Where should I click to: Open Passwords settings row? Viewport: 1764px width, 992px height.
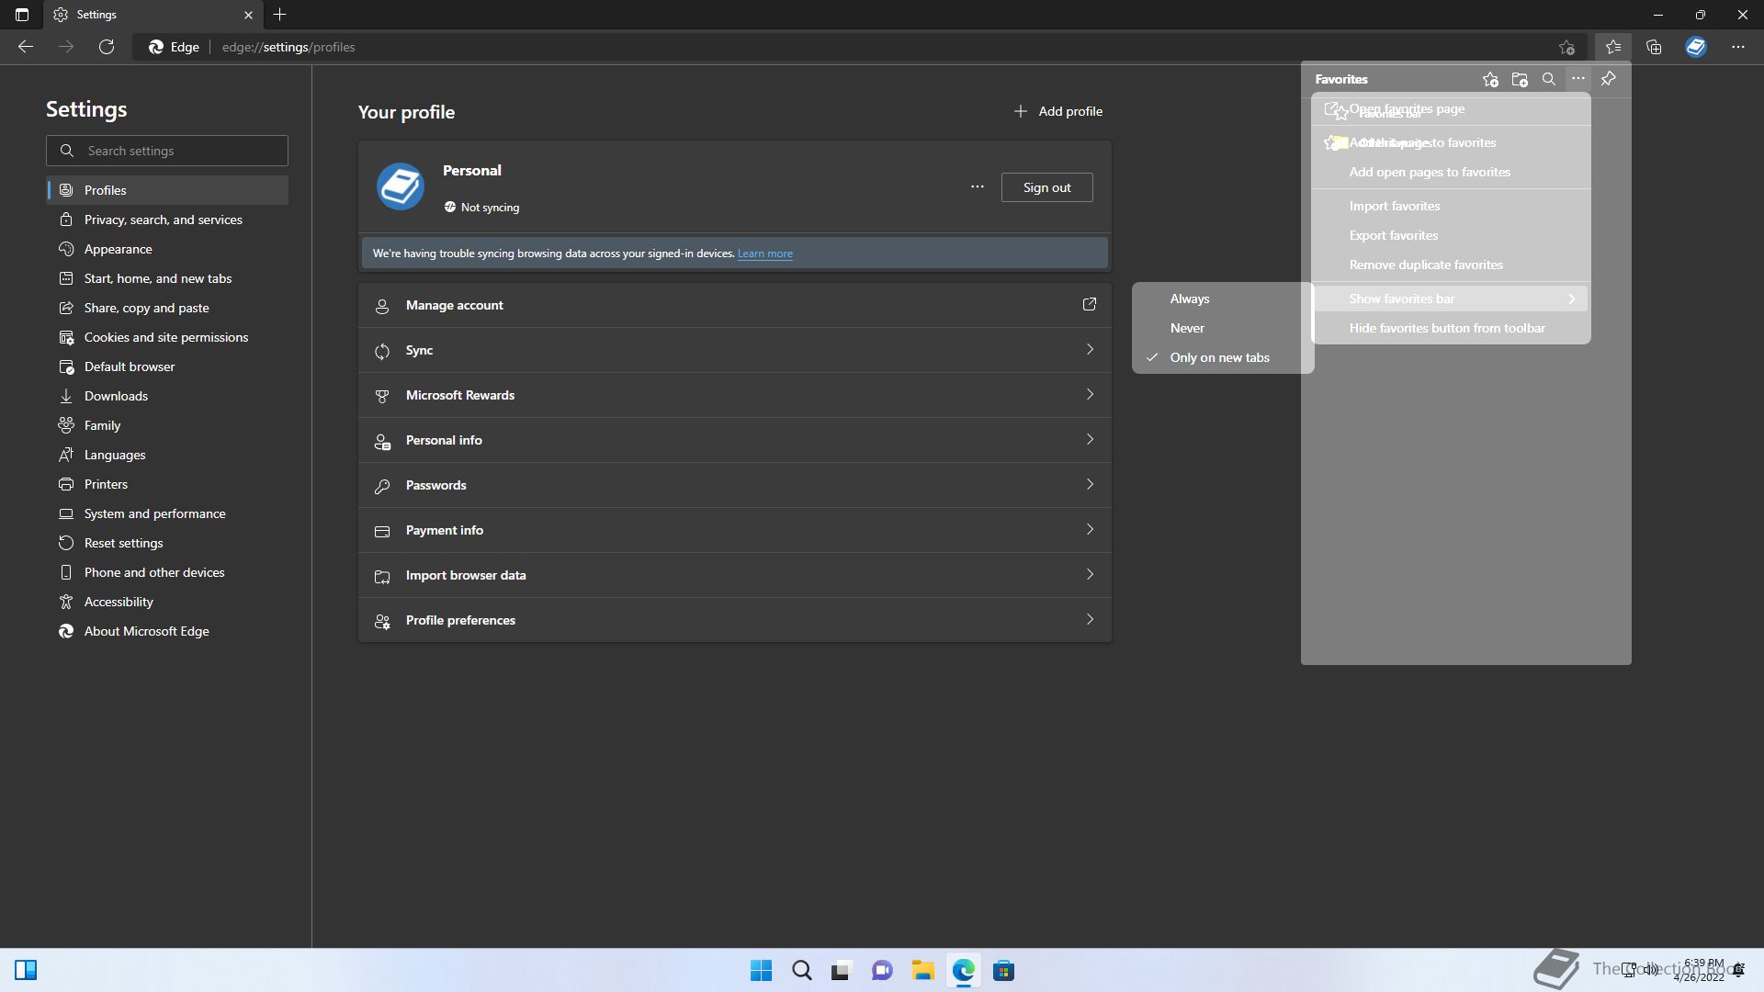coord(735,485)
